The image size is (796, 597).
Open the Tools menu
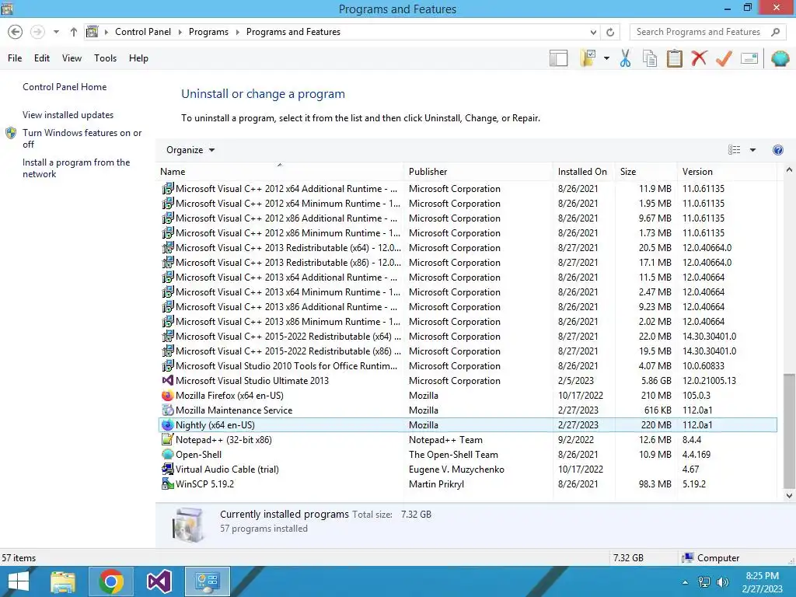tap(105, 58)
